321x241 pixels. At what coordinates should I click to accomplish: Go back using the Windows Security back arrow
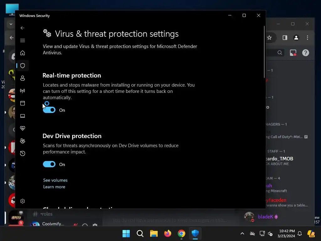(x=23, y=28)
